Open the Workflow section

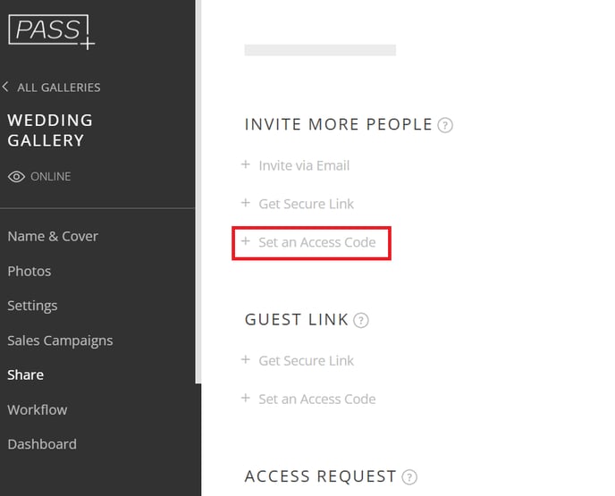point(38,410)
